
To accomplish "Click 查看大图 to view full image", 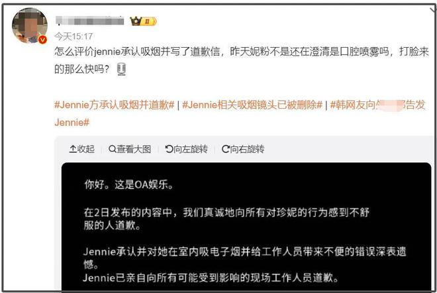I will point(130,149).
